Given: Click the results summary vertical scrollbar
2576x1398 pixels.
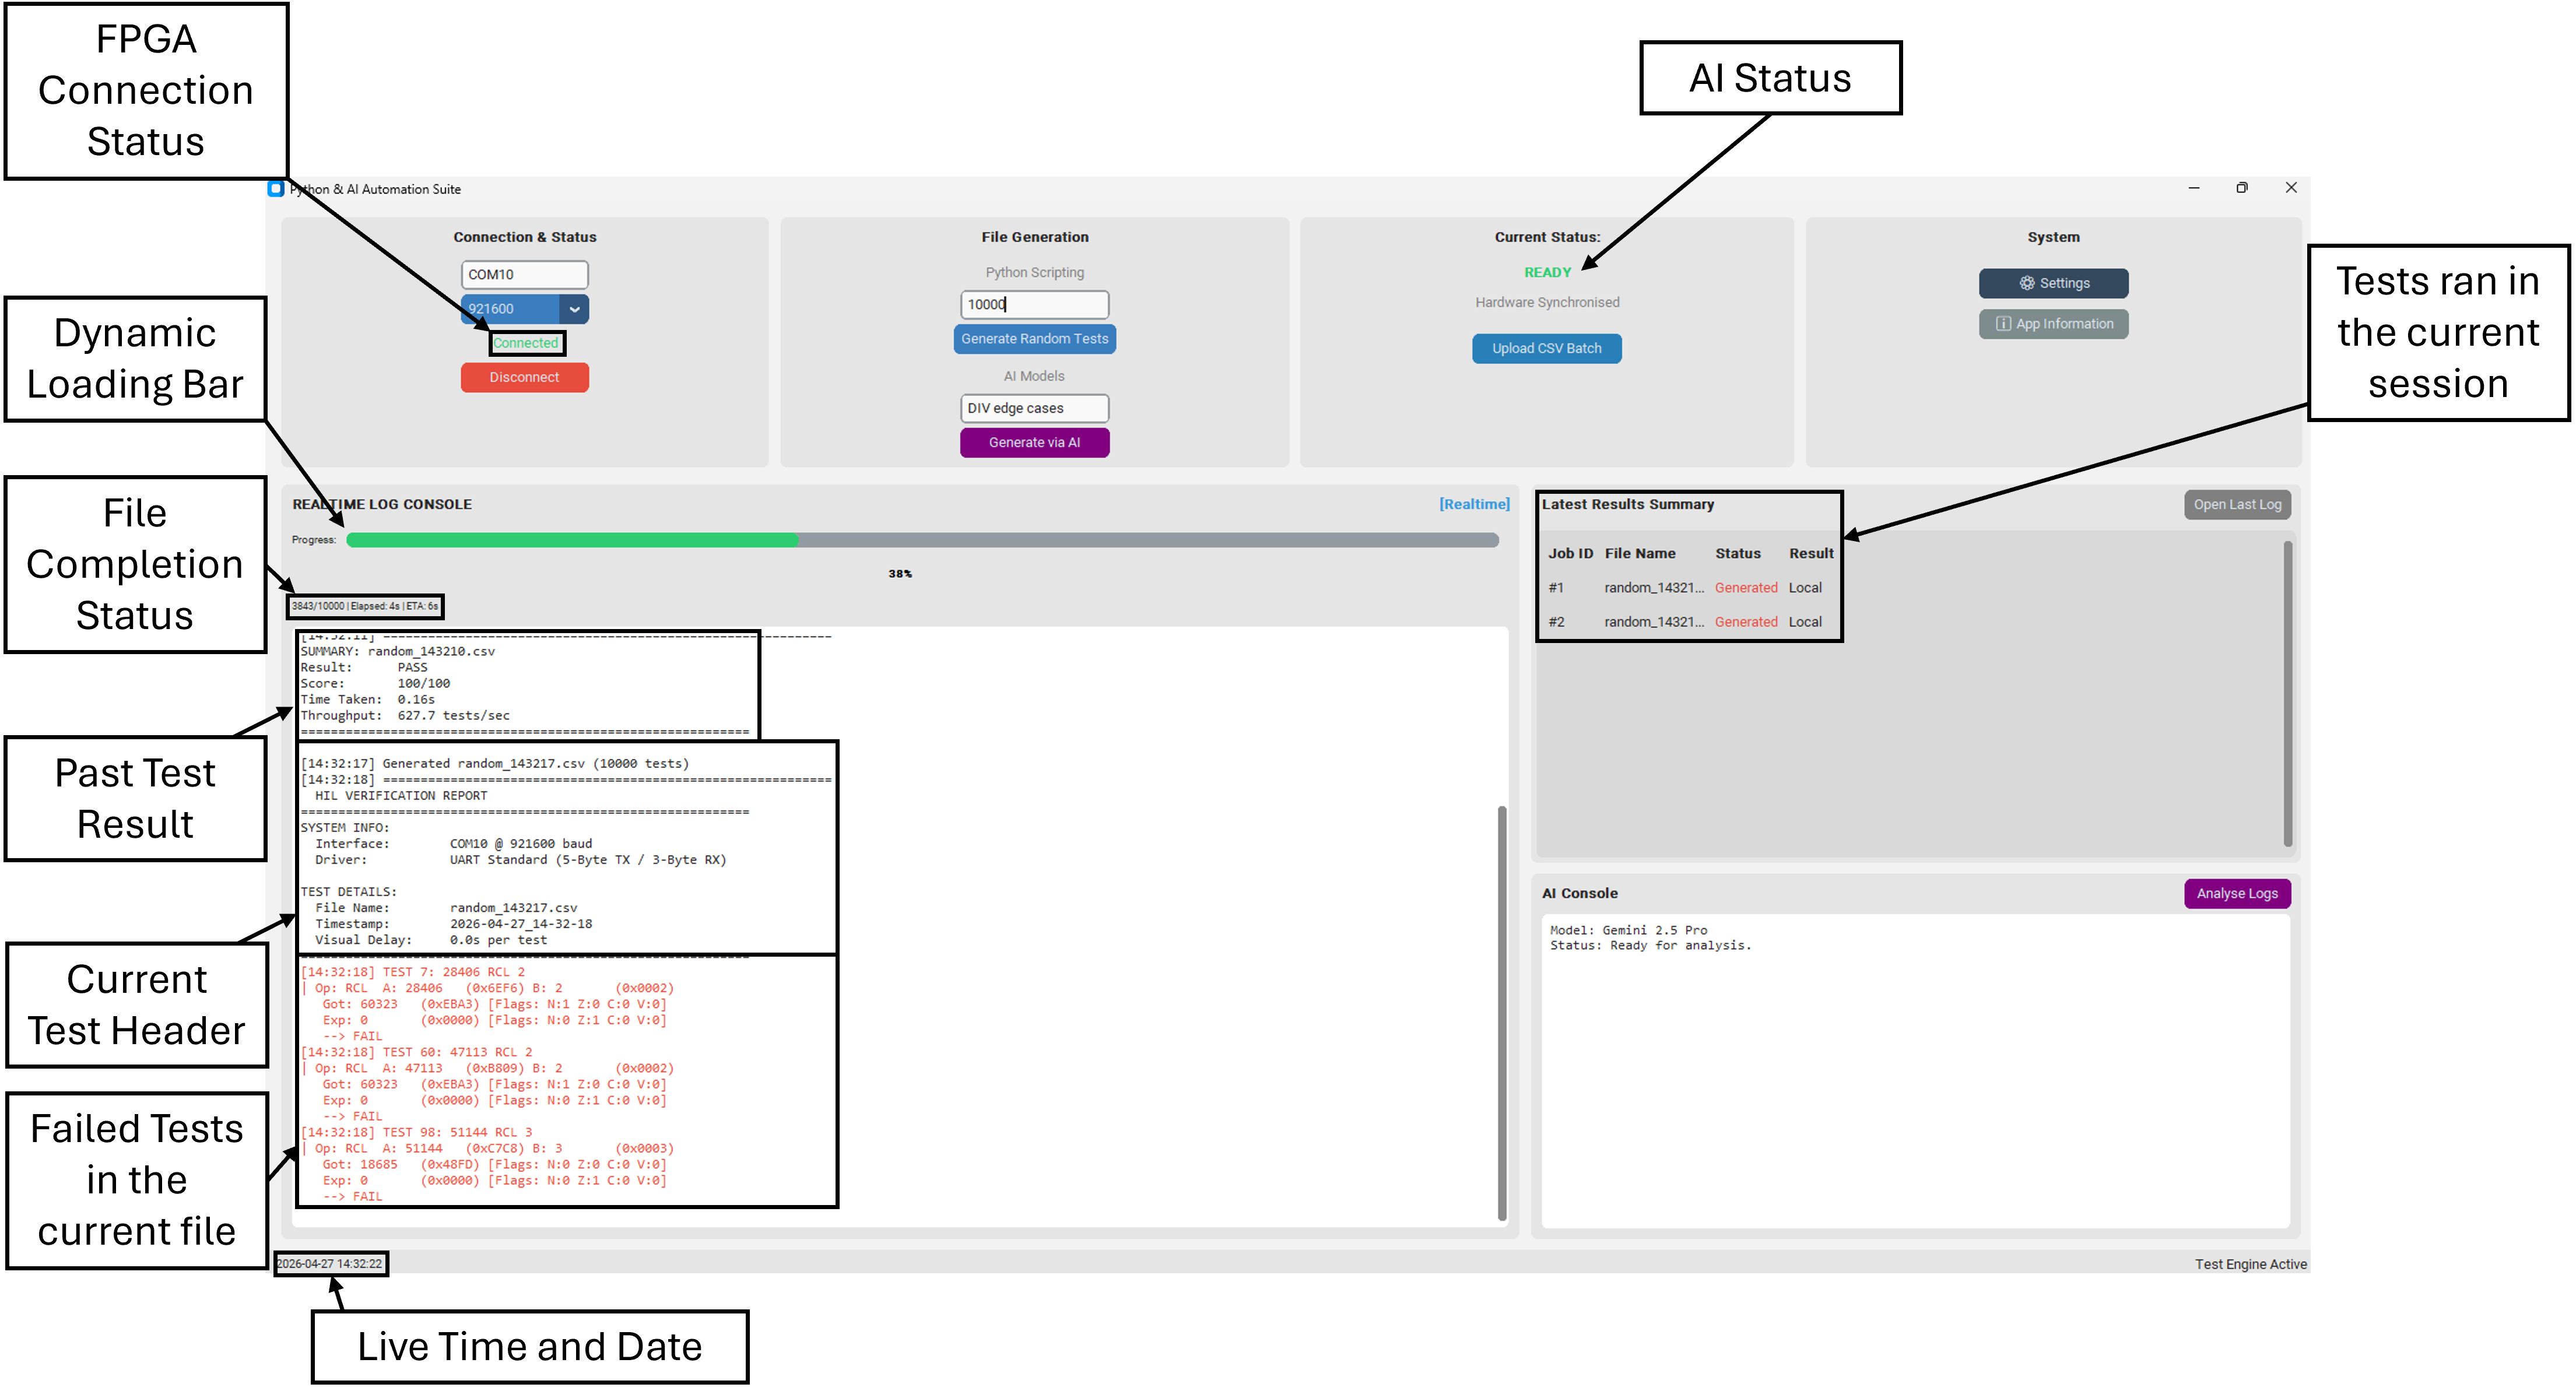Looking at the screenshot, I should [2287, 695].
